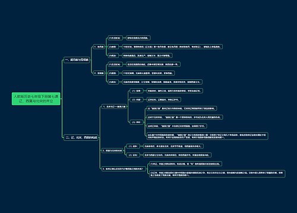Select 生活区域 node under 党项族

[115, 64]
